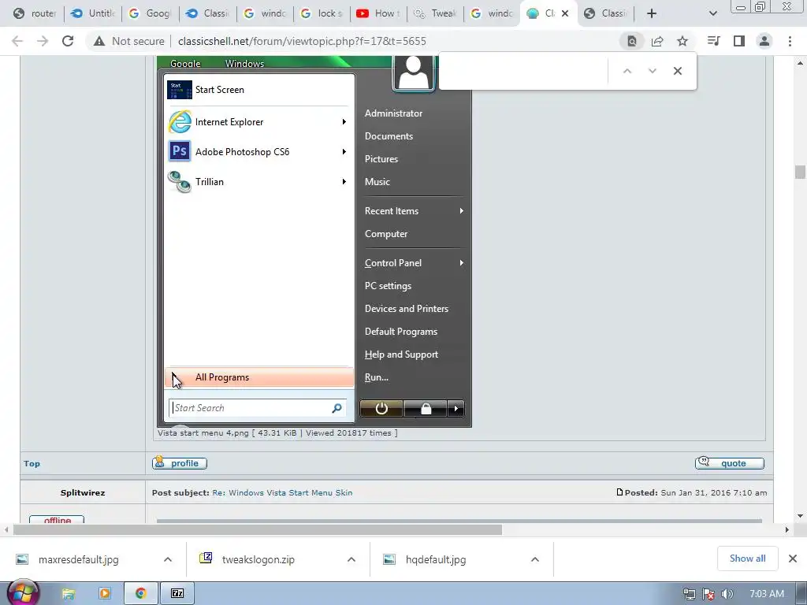Jump to the next find result

pyautogui.click(x=652, y=71)
